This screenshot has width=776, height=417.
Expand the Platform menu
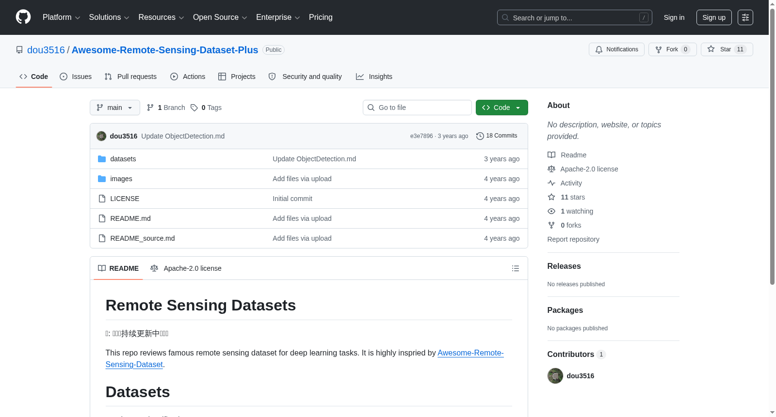[x=62, y=17]
